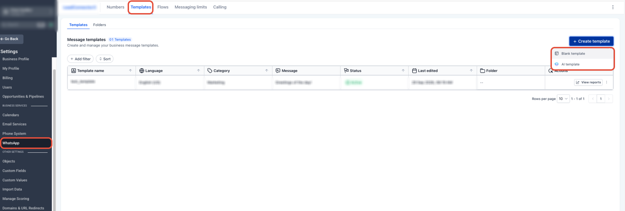This screenshot has width=625, height=211.
Task: Open Calendars settings
Action: pyautogui.click(x=11, y=115)
